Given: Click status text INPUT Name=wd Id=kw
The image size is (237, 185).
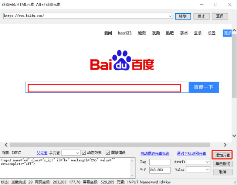Looking at the screenshot, I should coord(149,182).
